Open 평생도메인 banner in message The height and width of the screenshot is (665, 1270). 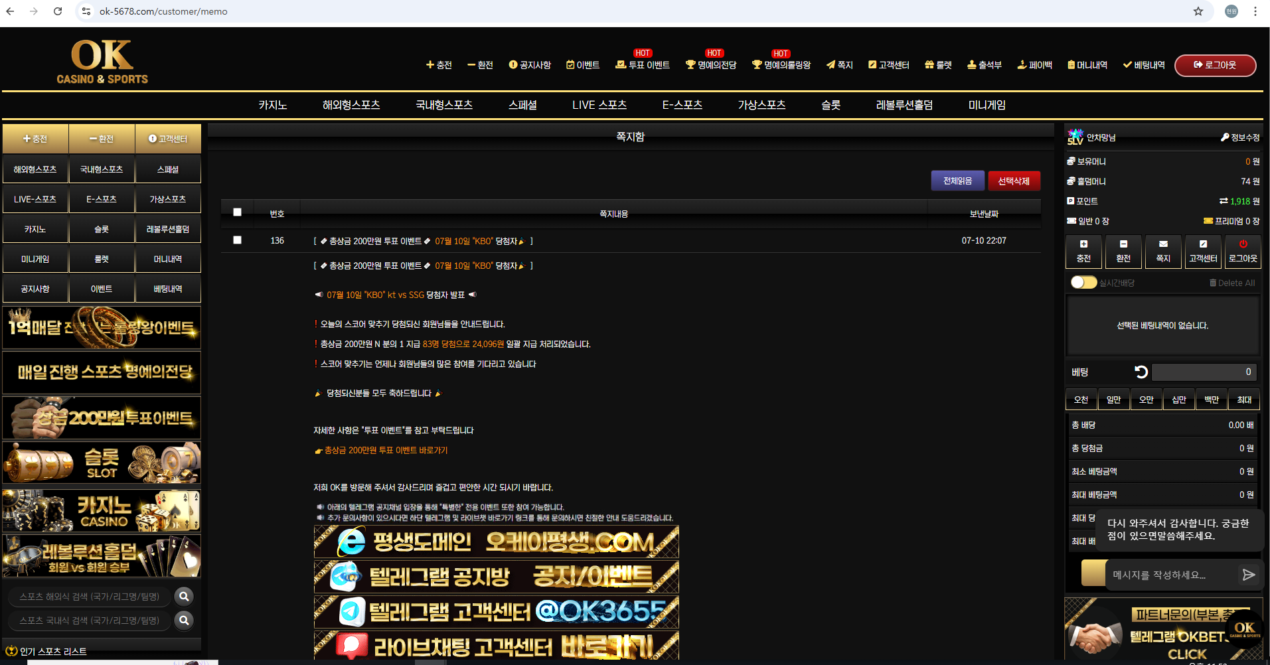(x=497, y=542)
